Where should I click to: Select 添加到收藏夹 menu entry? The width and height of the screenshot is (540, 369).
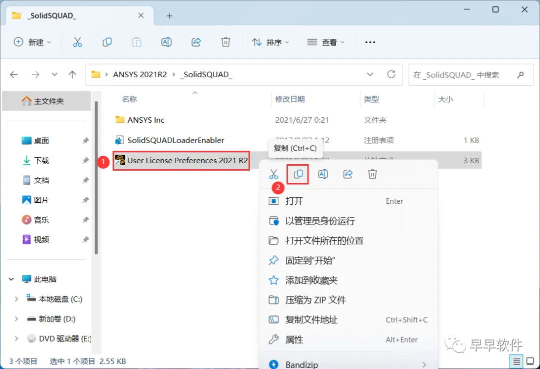pyautogui.click(x=348, y=280)
